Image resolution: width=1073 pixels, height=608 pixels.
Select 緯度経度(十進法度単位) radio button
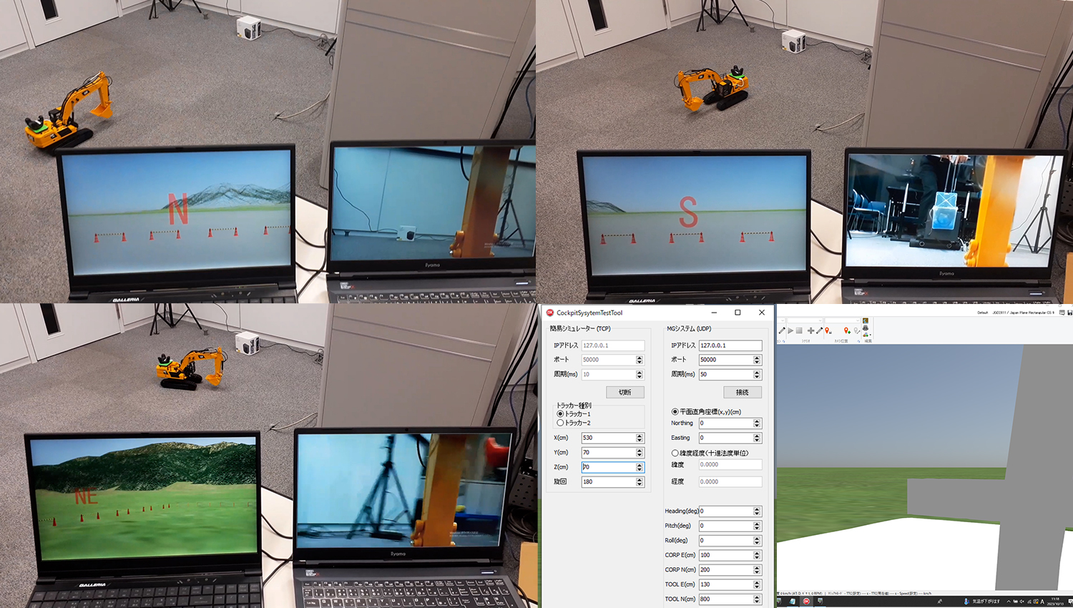675,453
